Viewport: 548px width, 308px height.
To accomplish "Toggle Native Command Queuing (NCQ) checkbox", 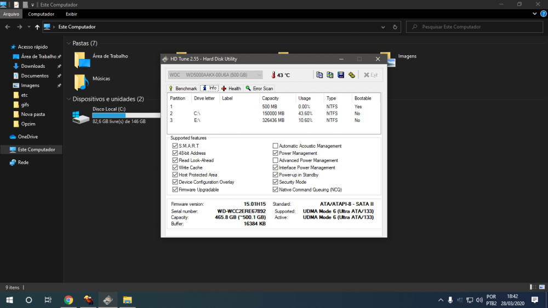I will pyautogui.click(x=275, y=190).
